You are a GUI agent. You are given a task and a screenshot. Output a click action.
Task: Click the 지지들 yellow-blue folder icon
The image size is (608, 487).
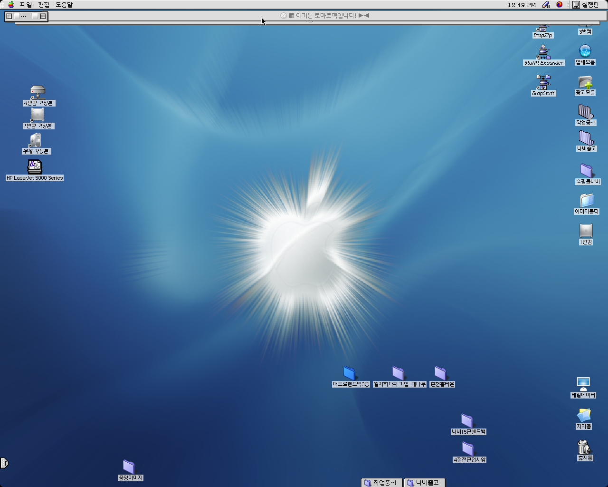584,415
